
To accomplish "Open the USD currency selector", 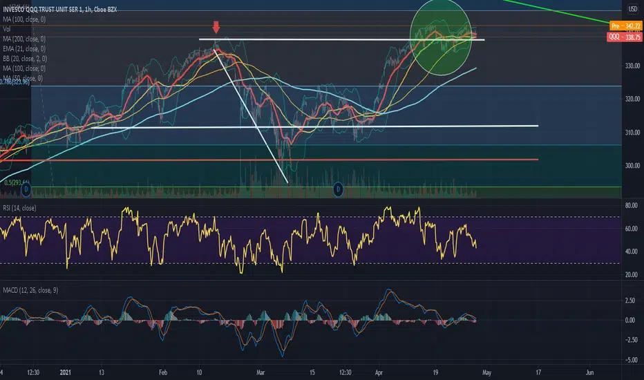I will tap(632, 8).
